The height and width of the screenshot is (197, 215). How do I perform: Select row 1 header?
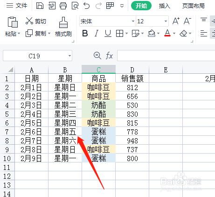(7, 78)
